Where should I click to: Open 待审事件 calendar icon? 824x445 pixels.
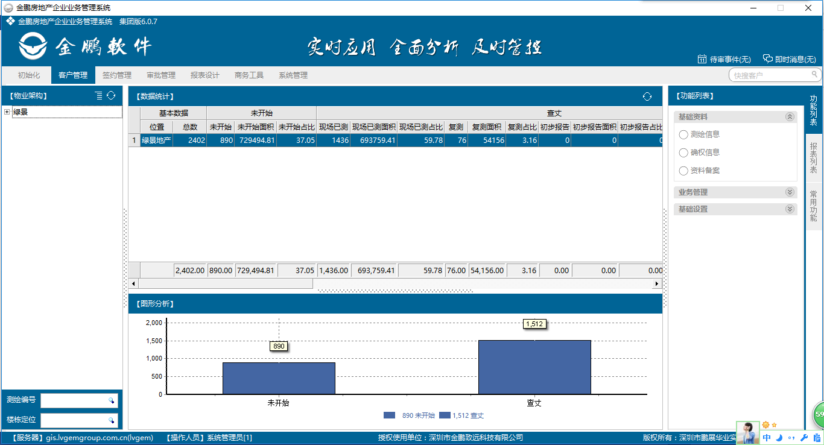[x=702, y=59]
